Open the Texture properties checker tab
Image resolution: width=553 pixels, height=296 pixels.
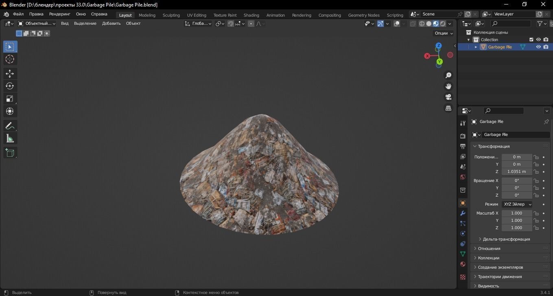pos(463,277)
